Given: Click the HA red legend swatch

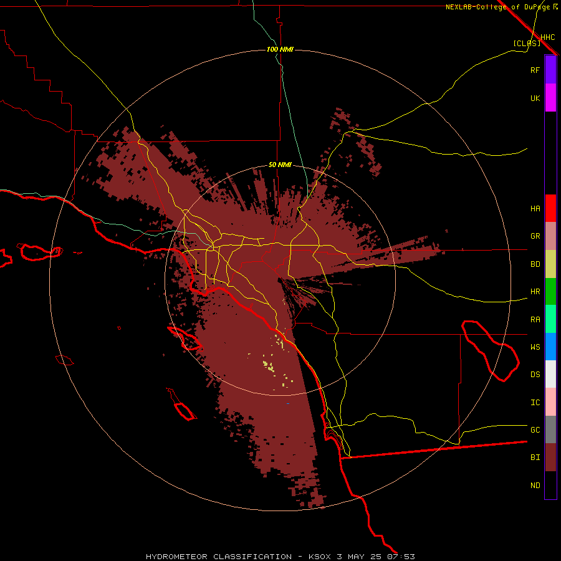Looking at the screenshot, I should pyautogui.click(x=550, y=208).
